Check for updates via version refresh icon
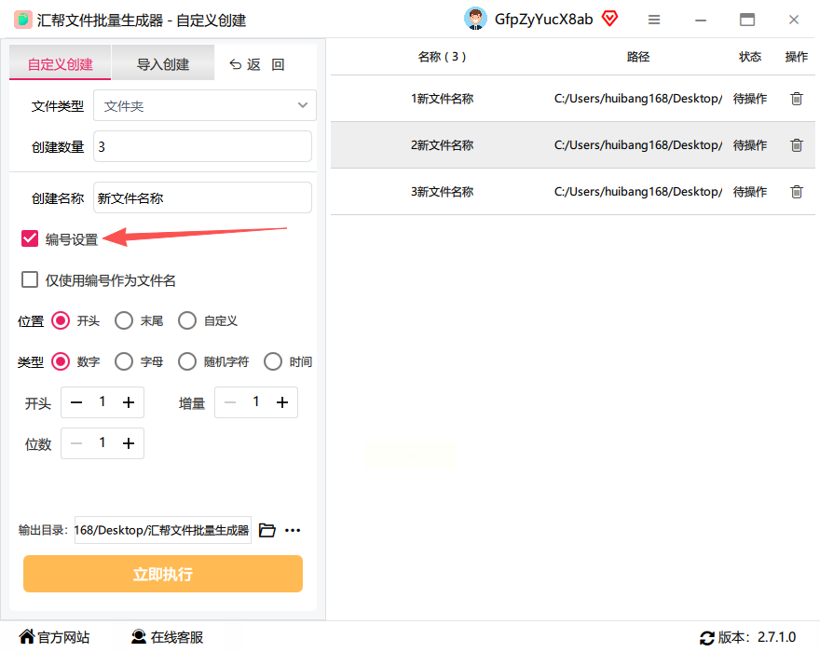The height and width of the screenshot is (652, 820). (707, 637)
